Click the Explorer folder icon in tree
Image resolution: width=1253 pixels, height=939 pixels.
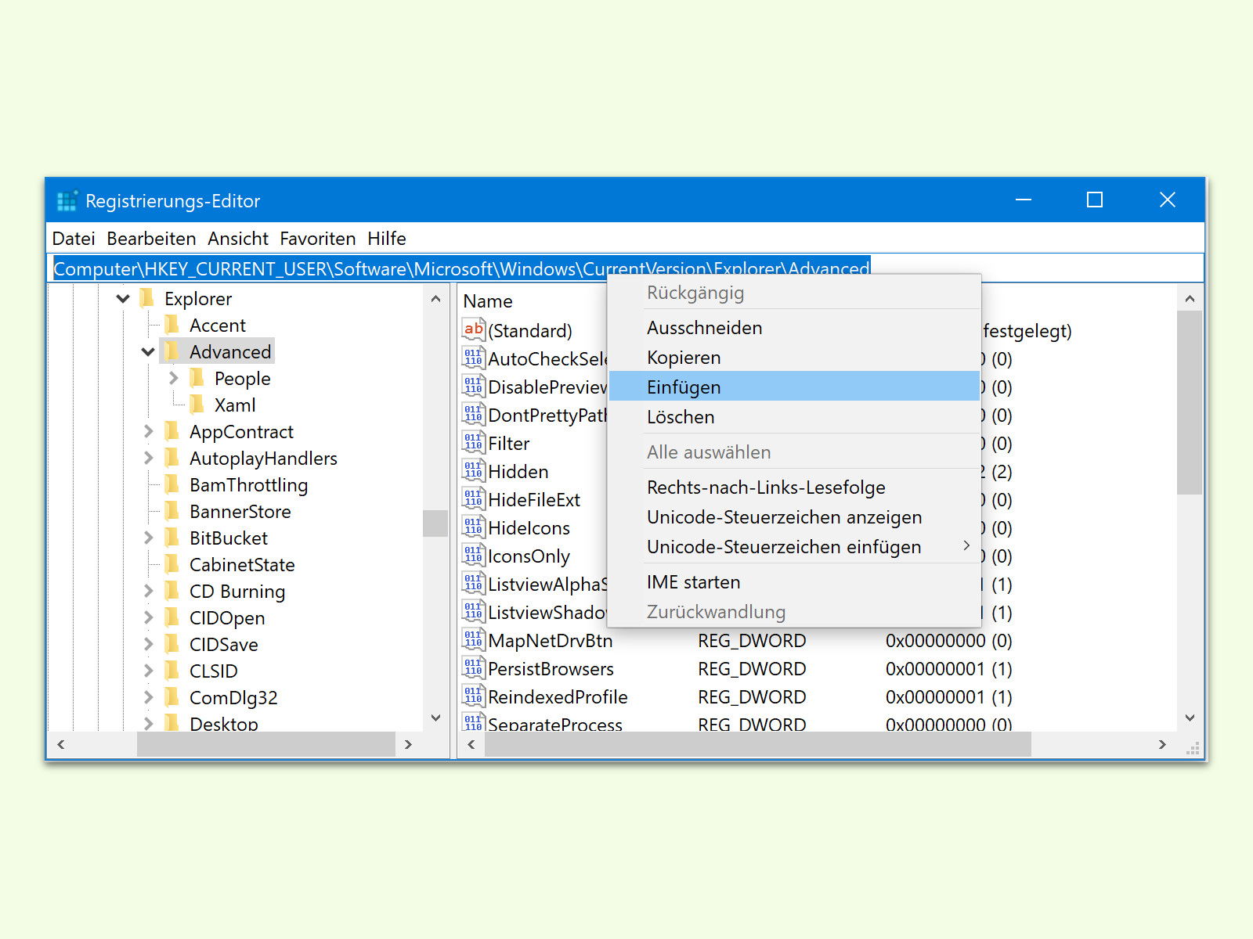click(146, 298)
